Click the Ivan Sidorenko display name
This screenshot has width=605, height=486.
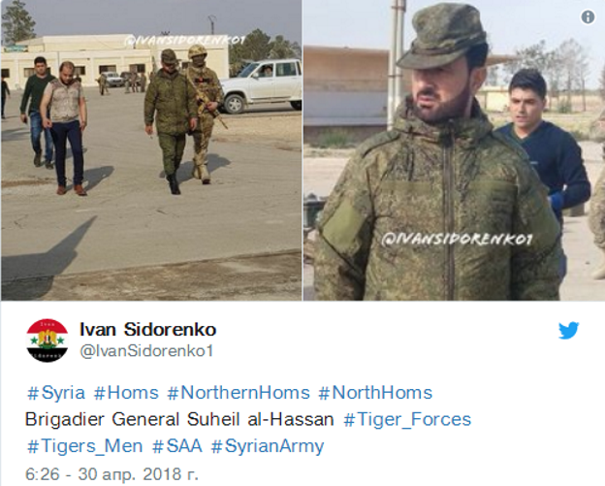click(x=147, y=330)
